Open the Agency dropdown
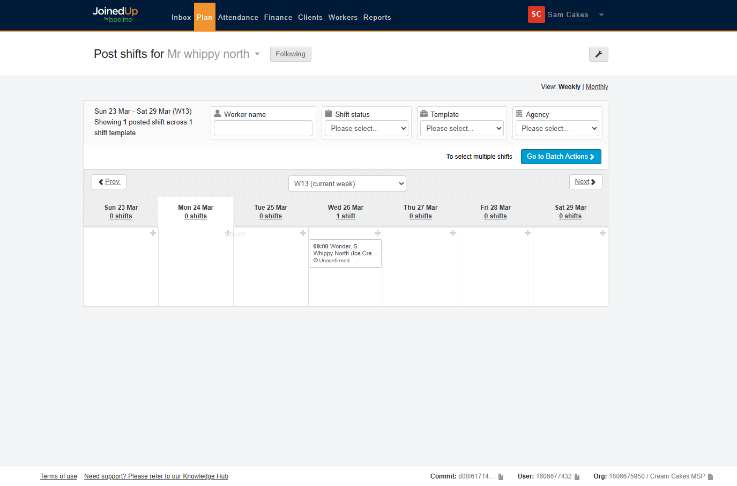This screenshot has width=737, height=486. point(557,129)
